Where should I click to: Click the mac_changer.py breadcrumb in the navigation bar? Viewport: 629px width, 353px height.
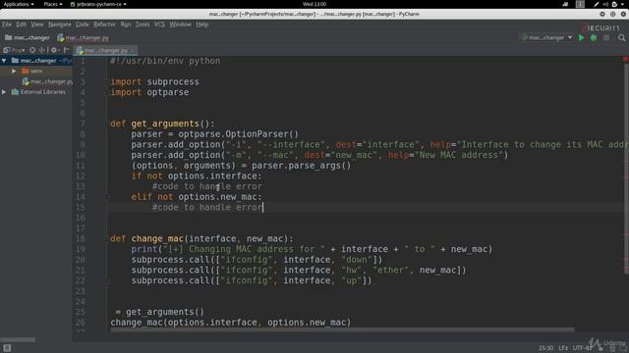click(83, 37)
